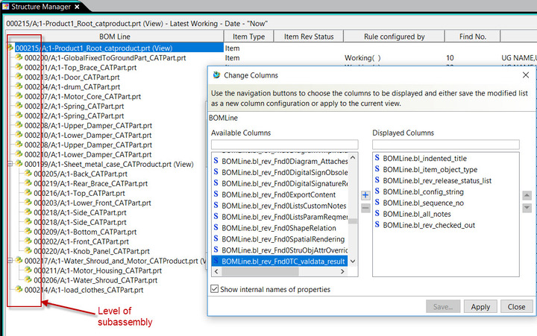Click the Displayed Columns filter field
The image size is (537, 336).
pyautogui.click(x=446, y=145)
